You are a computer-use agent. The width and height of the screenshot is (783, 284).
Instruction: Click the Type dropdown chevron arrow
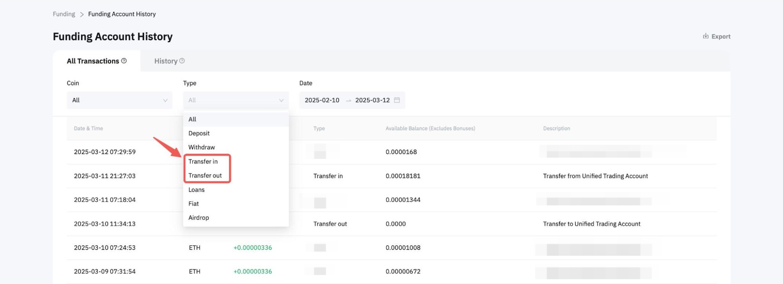pyautogui.click(x=281, y=101)
